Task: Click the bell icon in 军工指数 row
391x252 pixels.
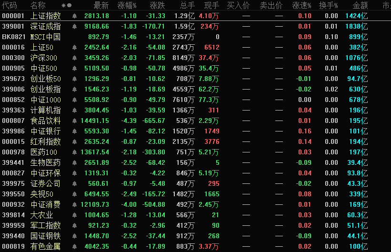Action: coord(74,225)
